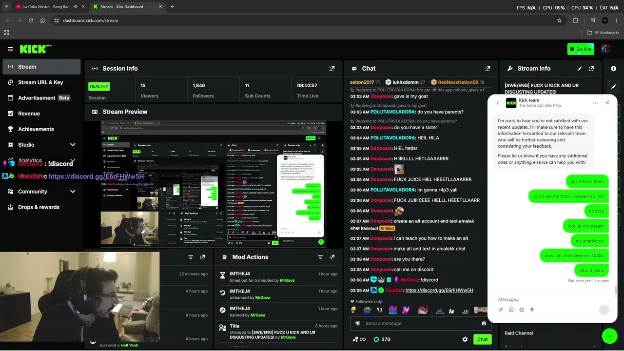Go back in Kick team support chat
Image resolution: width=624 pixels, height=351 pixels.
(498, 103)
